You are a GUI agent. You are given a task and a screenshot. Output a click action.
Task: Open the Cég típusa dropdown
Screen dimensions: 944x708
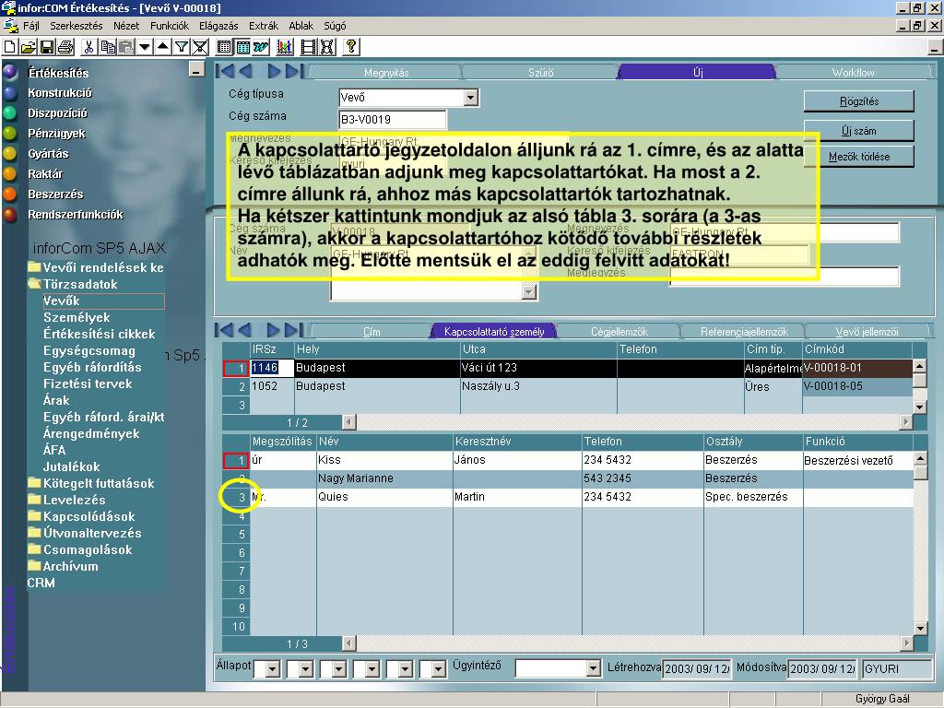471,97
